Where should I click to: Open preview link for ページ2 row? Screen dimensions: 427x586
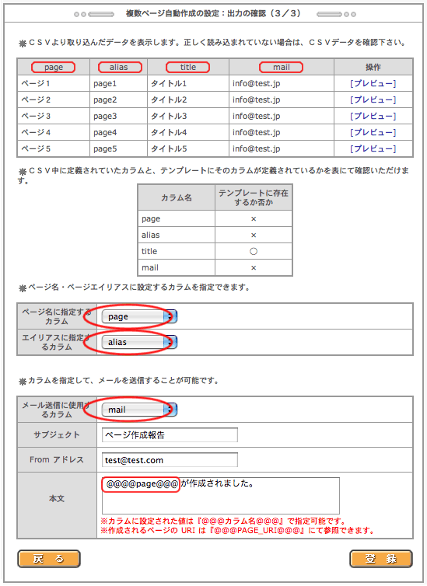tap(373, 99)
